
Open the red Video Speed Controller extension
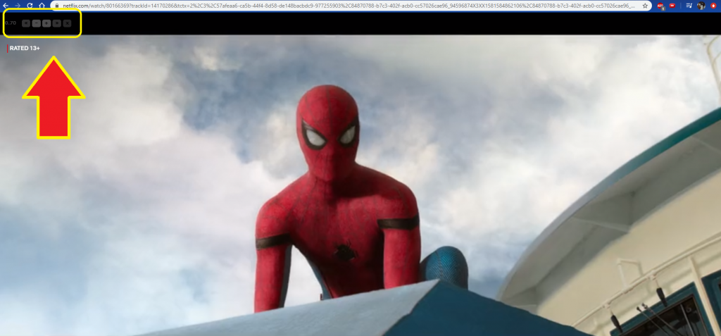(x=672, y=6)
